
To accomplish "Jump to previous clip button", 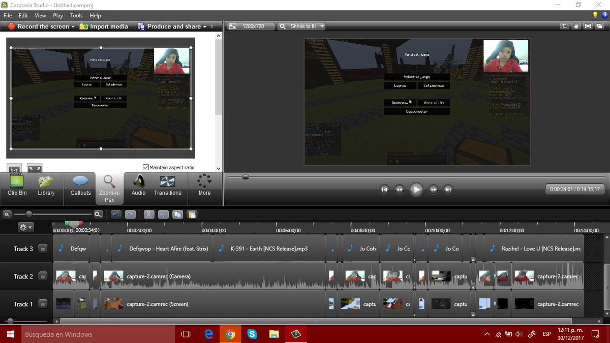I will click(385, 190).
